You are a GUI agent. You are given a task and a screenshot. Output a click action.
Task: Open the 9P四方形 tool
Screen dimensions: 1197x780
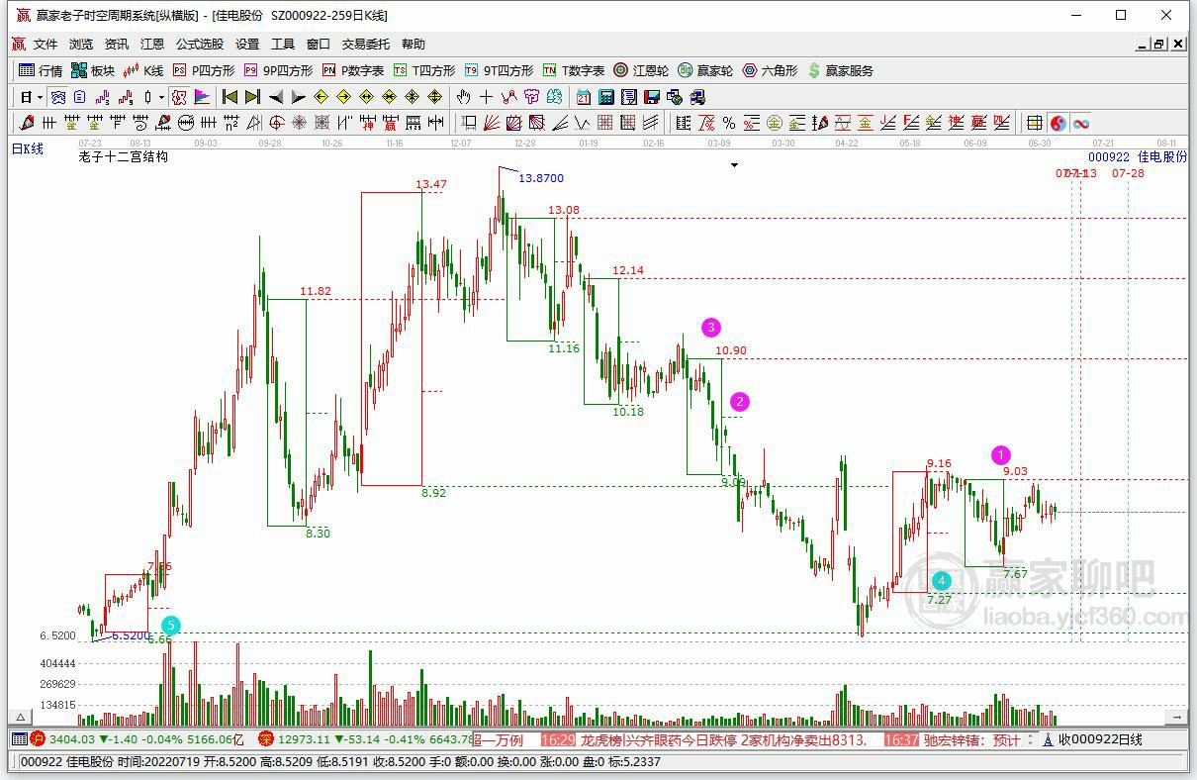pos(278,70)
